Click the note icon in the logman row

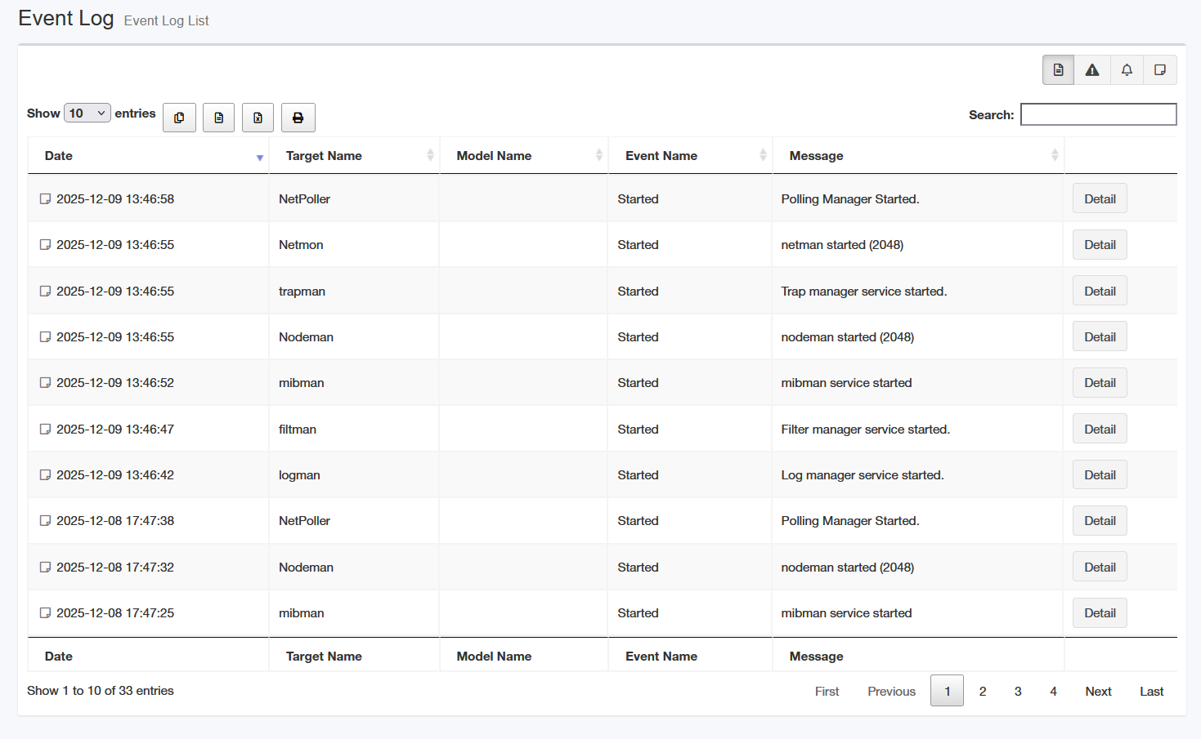point(46,474)
